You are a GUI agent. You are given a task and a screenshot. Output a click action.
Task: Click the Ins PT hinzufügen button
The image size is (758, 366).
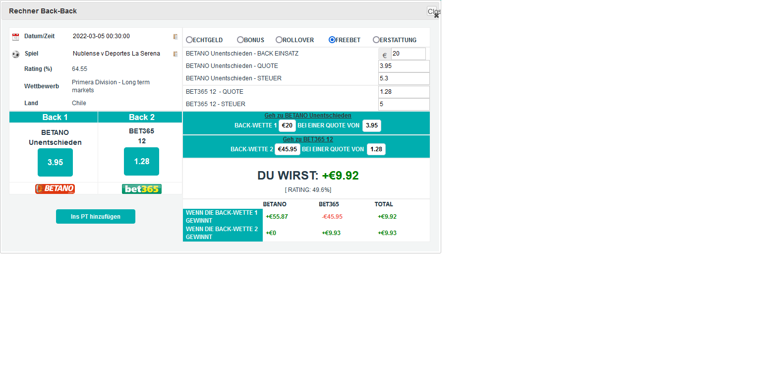pos(96,217)
